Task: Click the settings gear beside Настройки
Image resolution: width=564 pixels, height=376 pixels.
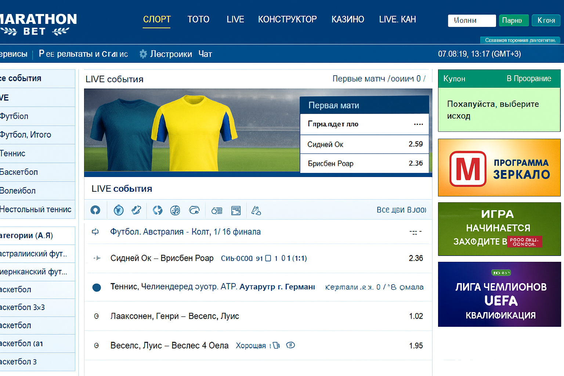Action: click(x=143, y=54)
